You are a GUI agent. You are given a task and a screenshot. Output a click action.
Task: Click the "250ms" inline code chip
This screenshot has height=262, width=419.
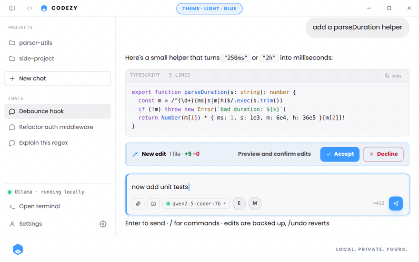[x=236, y=58]
